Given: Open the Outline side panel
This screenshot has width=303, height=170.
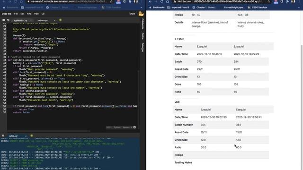Looking at the screenshot, I should click(x=143, y=36).
